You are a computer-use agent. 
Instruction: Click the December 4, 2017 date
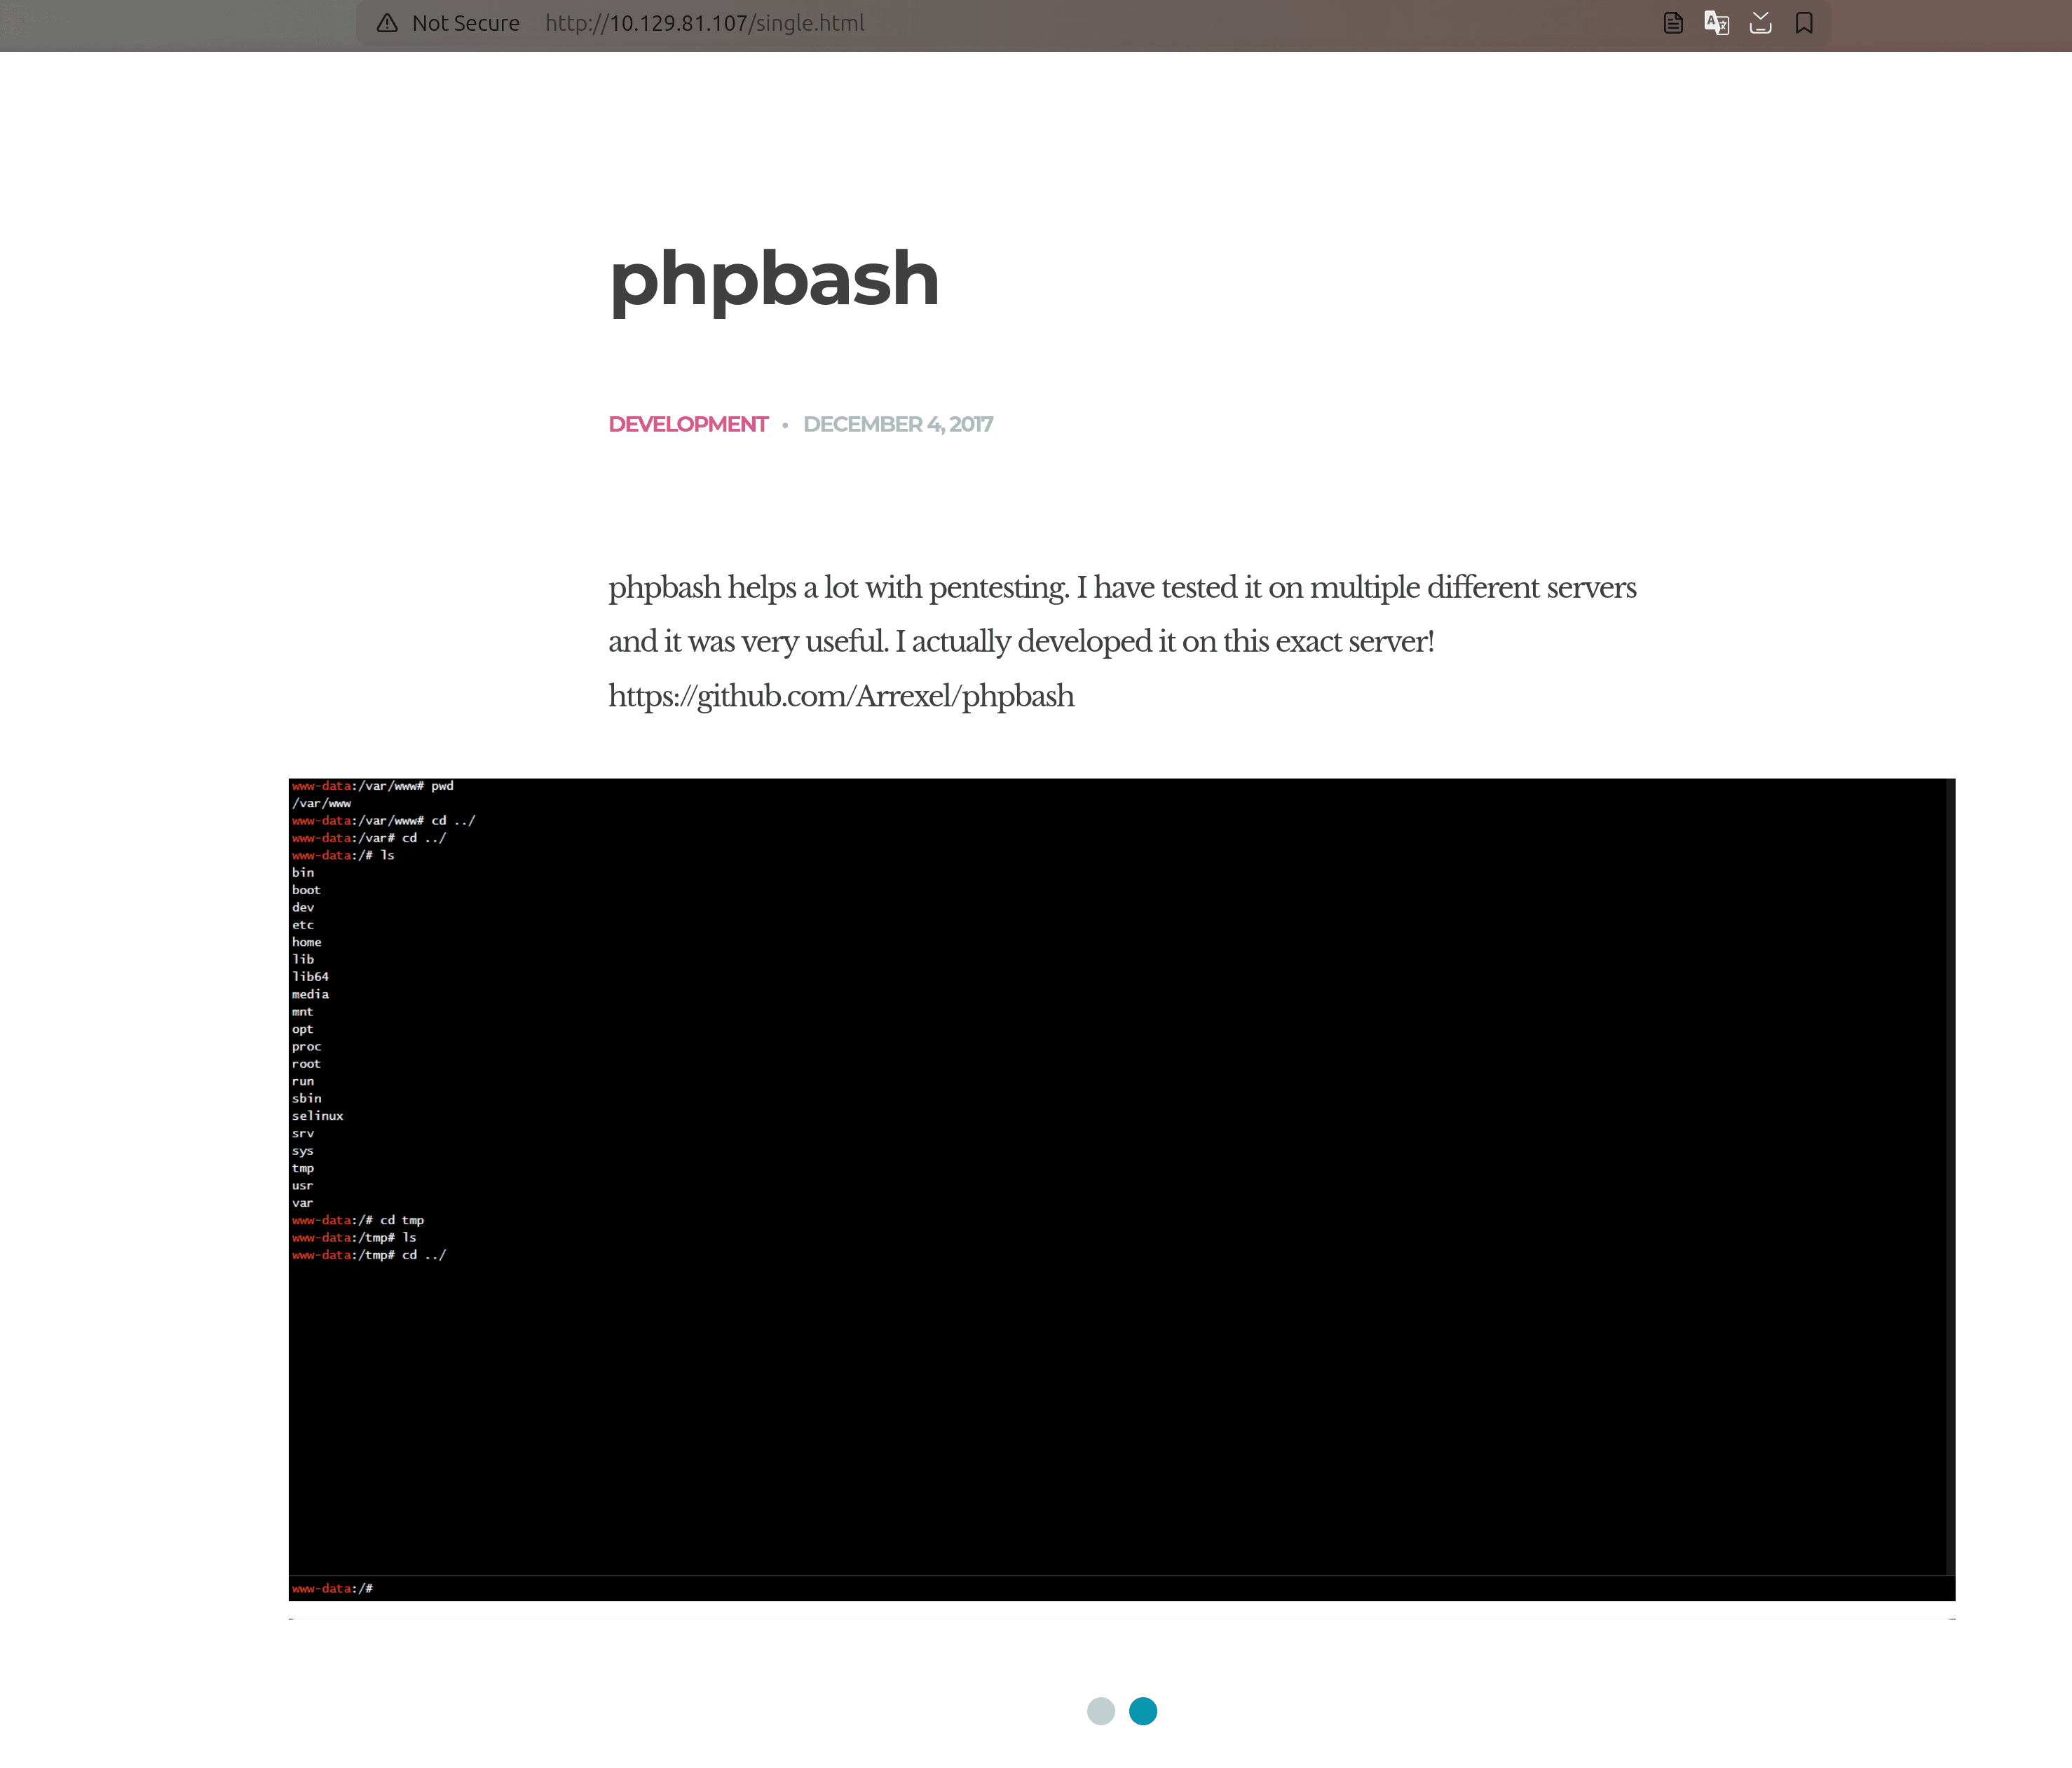tap(898, 424)
